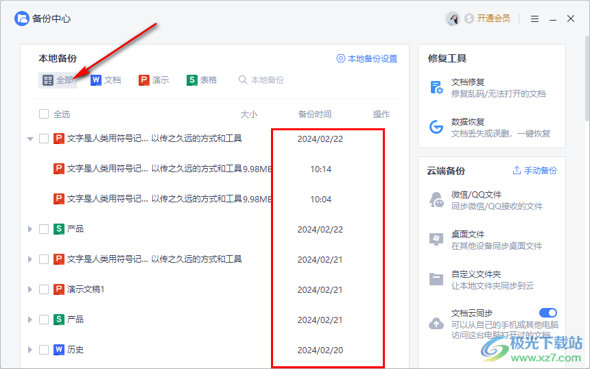Click presentation icon of the 10:04 backup
This screenshot has height=369, width=590.
59,199
